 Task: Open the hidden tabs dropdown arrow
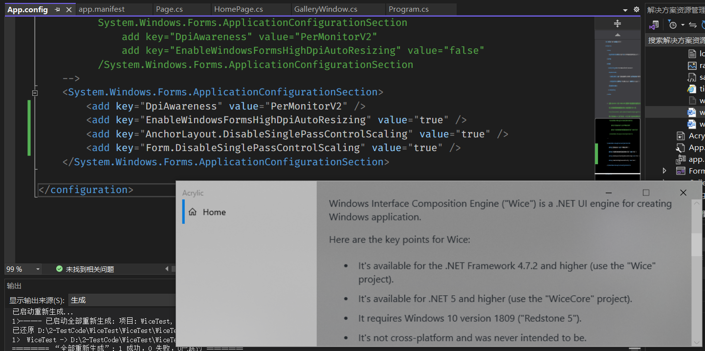coord(625,9)
